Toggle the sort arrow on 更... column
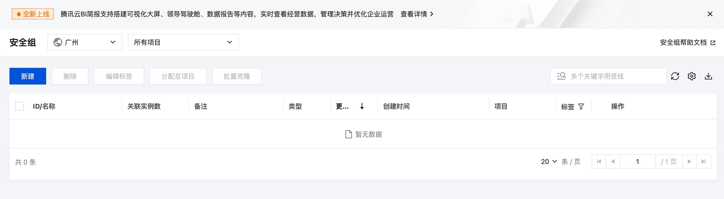 (x=362, y=106)
